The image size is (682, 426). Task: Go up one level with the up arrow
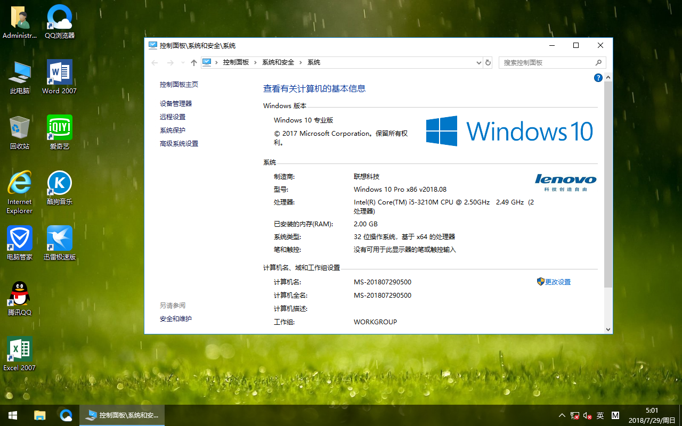pos(194,63)
